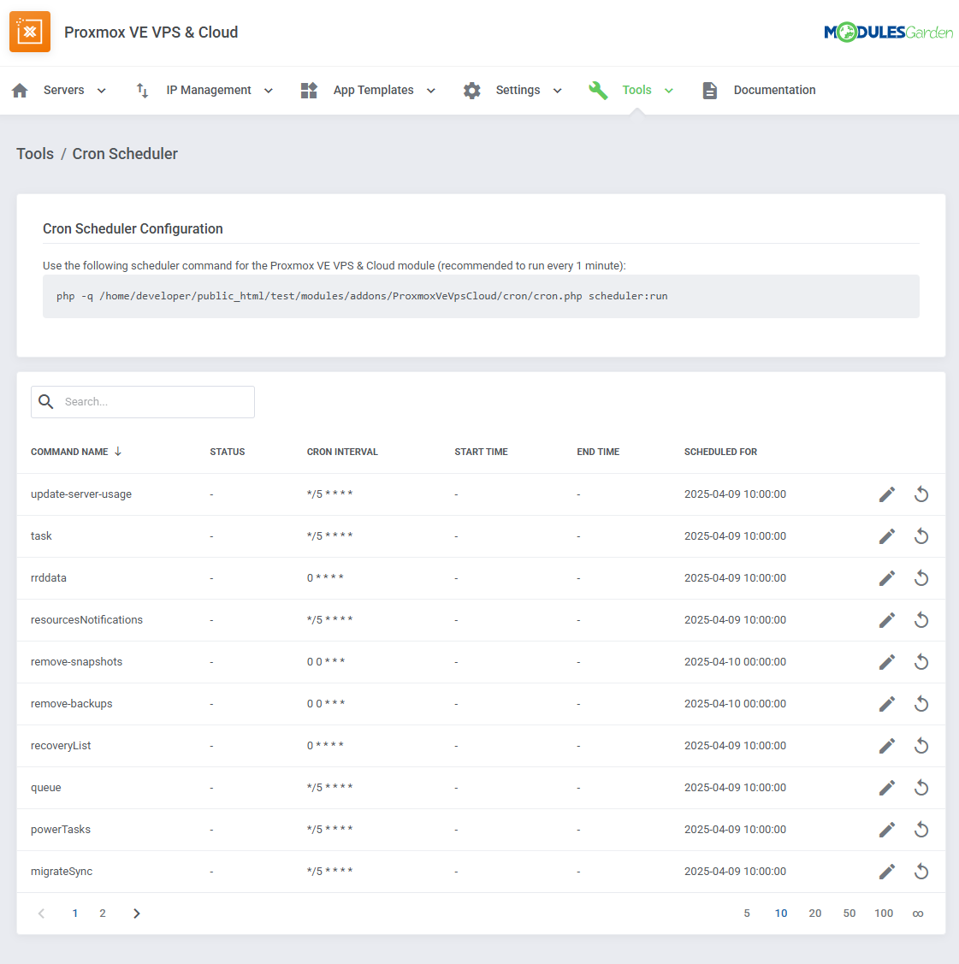This screenshot has width=959, height=964.
Task: Reset the task command schedule
Action: coord(921,536)
